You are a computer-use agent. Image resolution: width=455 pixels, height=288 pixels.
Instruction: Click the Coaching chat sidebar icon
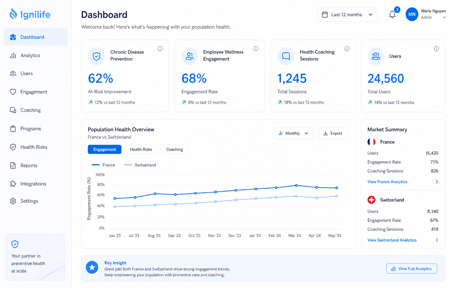pos(13,110)
